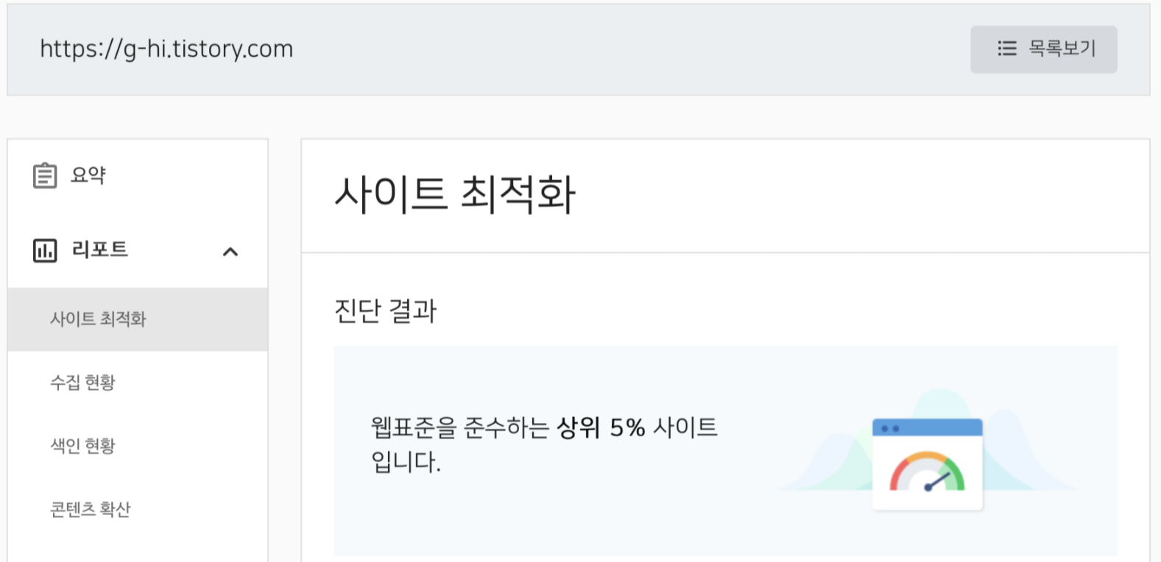1161x562 pixels.
Task: Select the bar chart icon next to 리포트
Action: [x=45, y=250]
